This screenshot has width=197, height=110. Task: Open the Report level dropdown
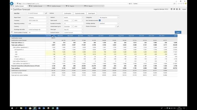click(38, 18)
